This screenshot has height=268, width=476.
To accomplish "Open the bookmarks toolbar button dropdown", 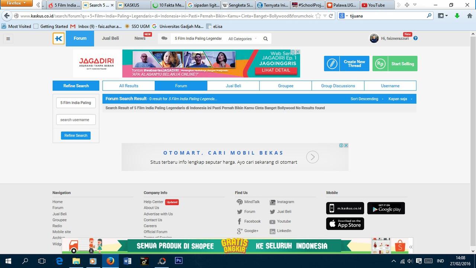I will 443,16.
